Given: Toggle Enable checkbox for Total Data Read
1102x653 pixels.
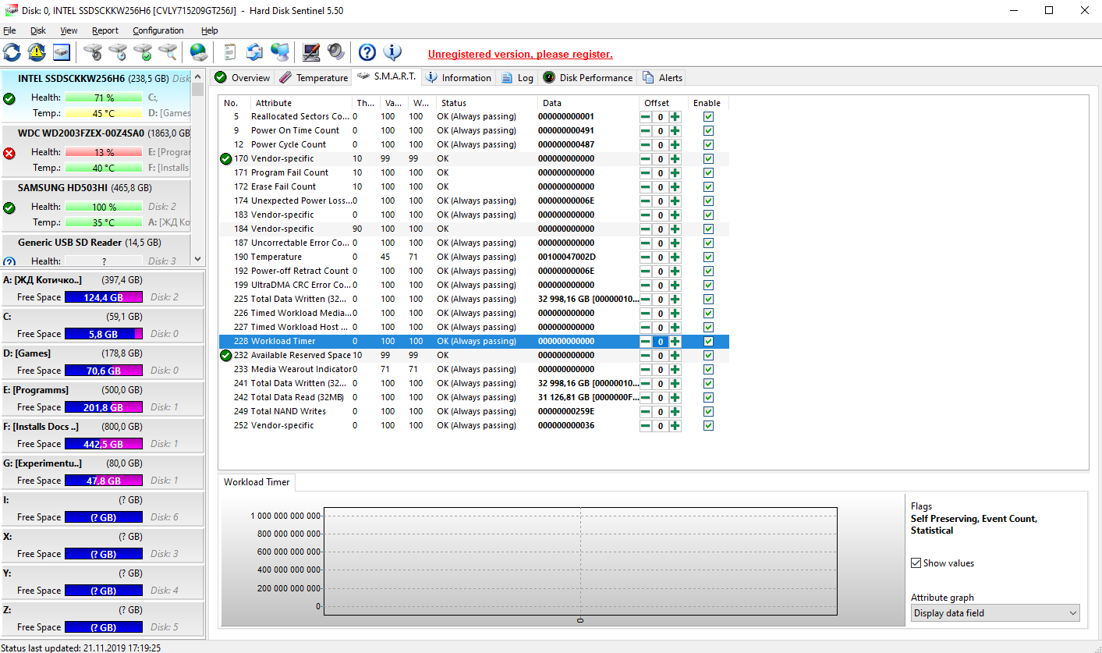Looking at the screenshot, I should click(708, 397).
